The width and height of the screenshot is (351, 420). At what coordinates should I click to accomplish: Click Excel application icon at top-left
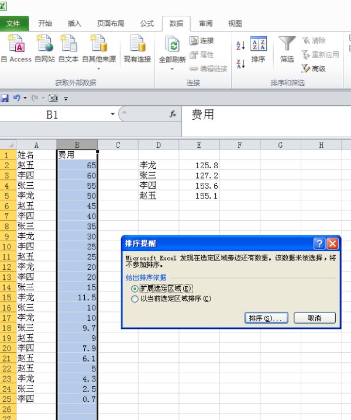pyautogui.click(x=3, y=6)
